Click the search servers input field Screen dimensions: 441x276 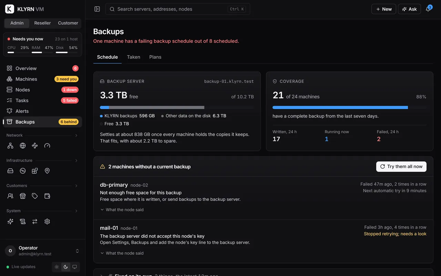pos(178,9)
